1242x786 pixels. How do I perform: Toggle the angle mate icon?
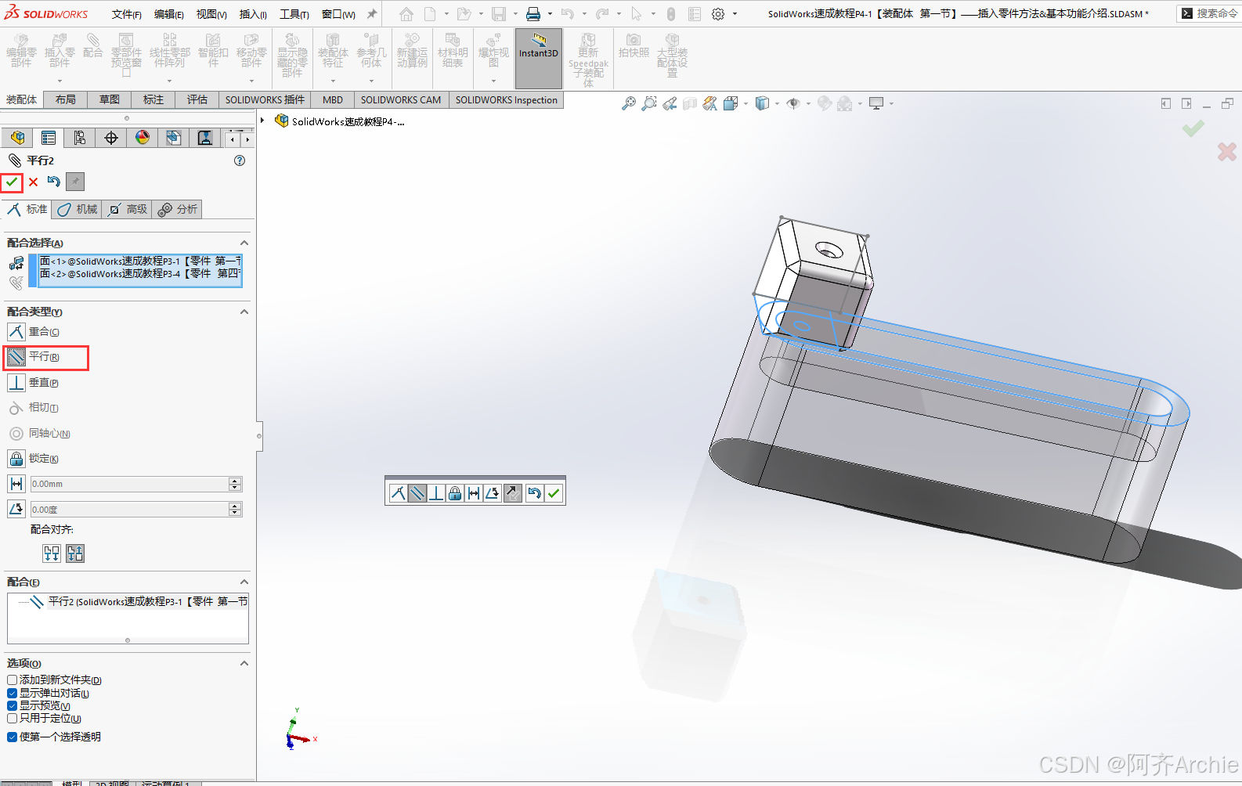[x=16, y=509]
